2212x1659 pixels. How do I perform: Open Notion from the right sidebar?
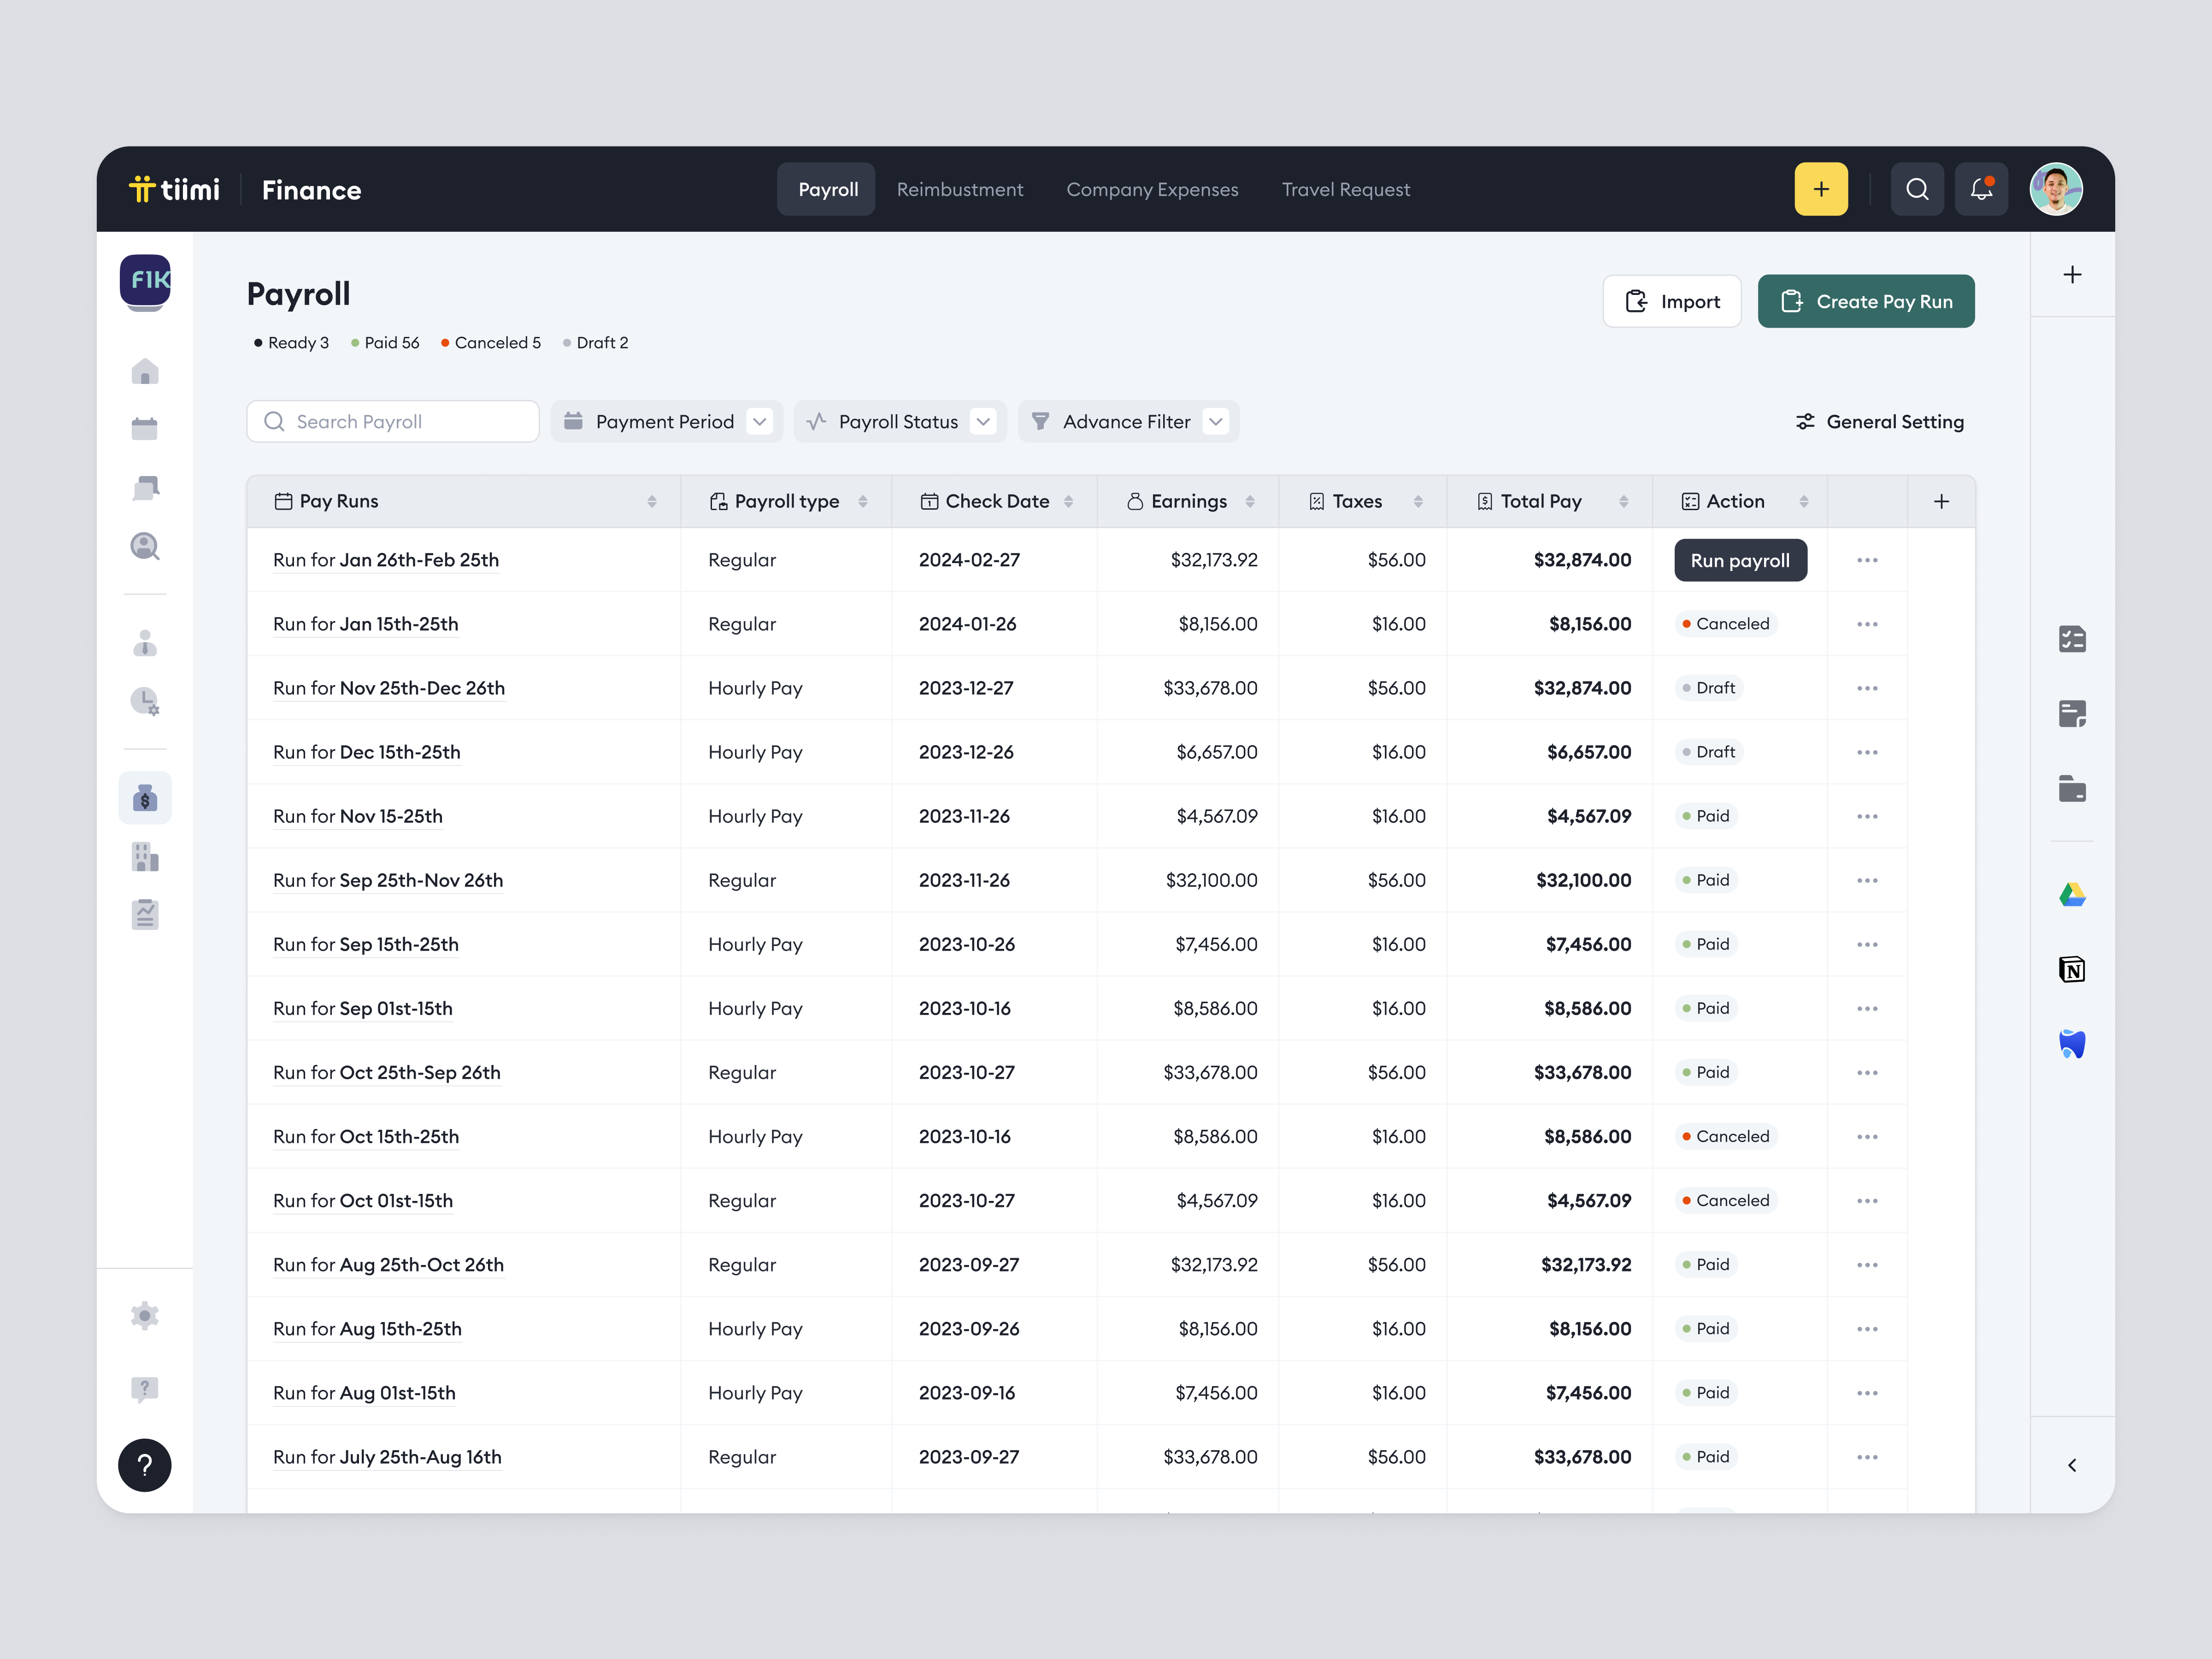point(2072,969)
